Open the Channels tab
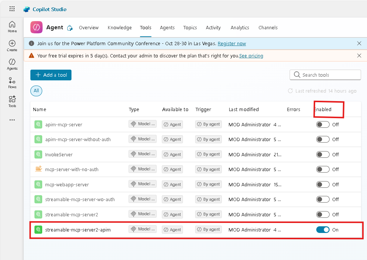 click(268, 28)
